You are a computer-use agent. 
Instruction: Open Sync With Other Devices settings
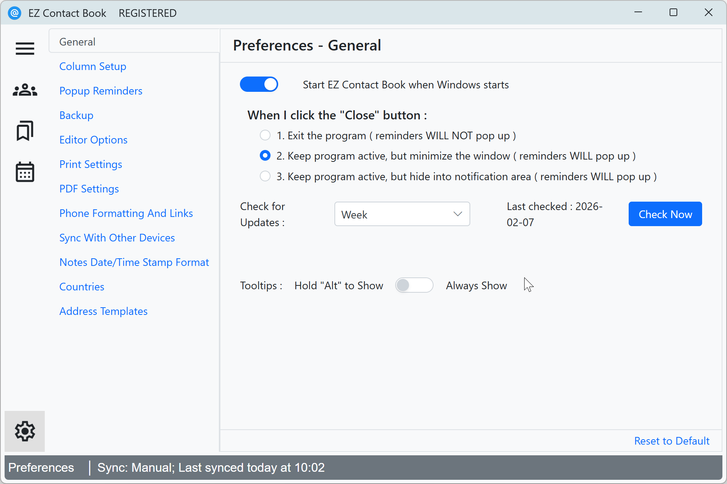tap(117, 238)
